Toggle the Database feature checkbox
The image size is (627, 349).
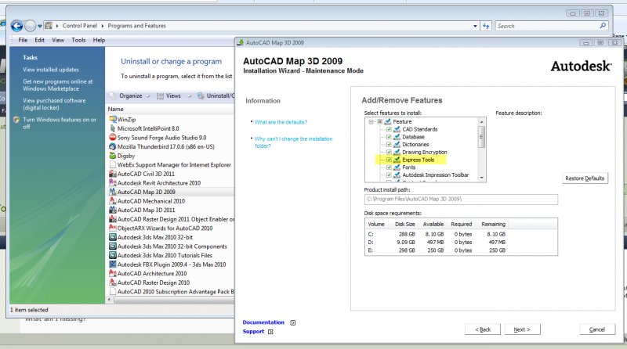pos(389,137)
